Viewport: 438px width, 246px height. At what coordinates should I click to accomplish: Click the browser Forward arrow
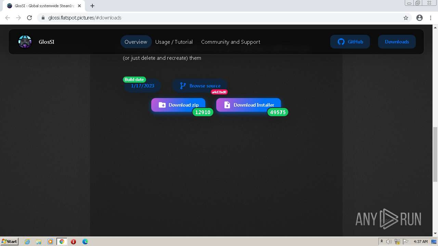pyautogui.click(x=18, y=18)
